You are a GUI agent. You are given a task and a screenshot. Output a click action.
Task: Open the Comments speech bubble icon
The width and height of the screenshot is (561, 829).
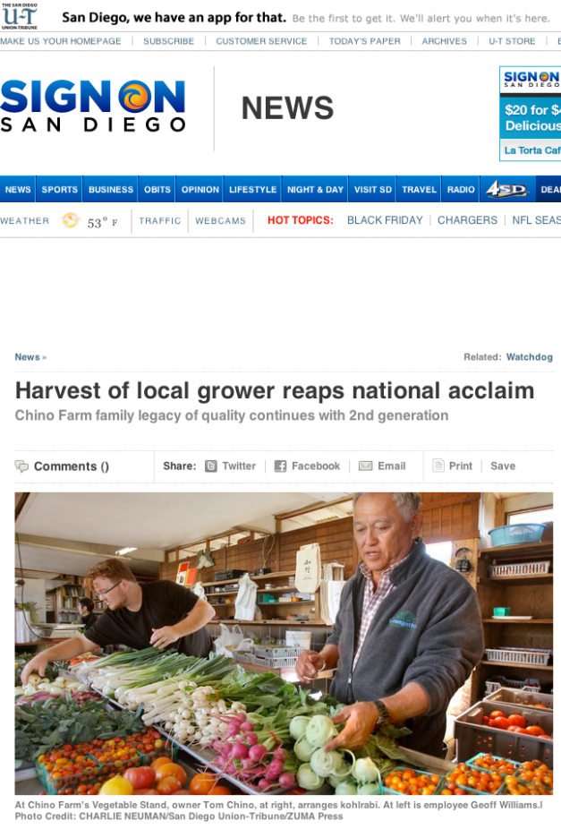coord(21,466)
